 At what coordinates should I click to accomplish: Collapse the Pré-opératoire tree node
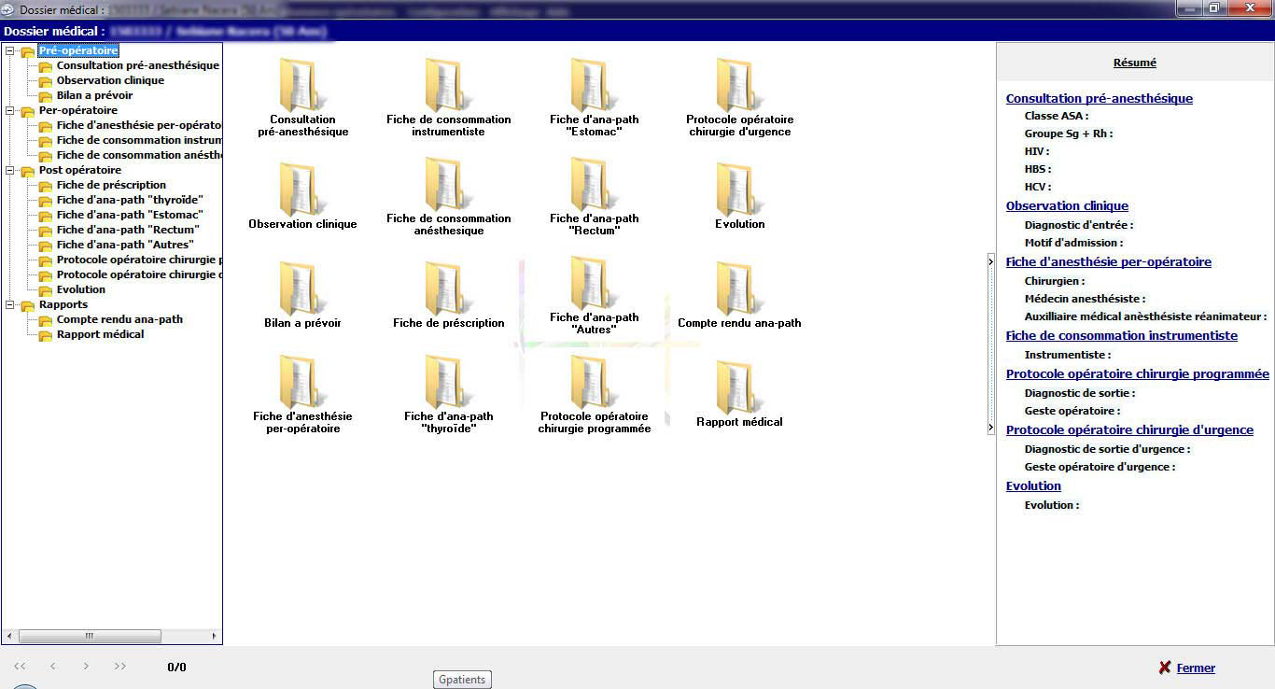tap(9, 51)
